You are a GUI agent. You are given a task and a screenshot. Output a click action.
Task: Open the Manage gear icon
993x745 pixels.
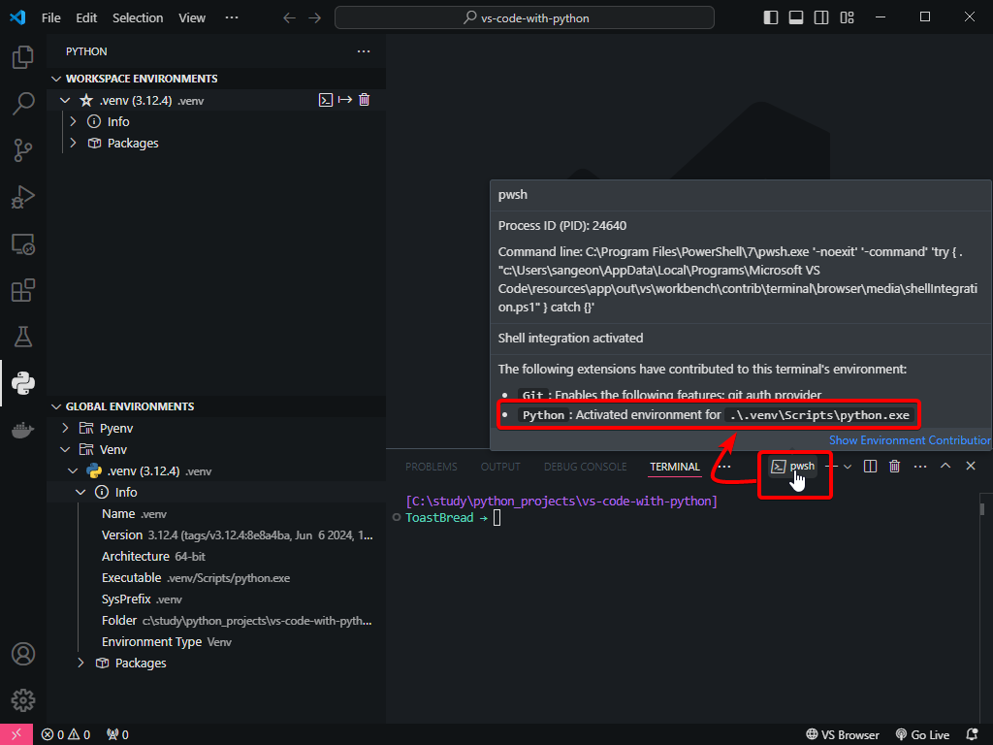(x=23, y=700)
